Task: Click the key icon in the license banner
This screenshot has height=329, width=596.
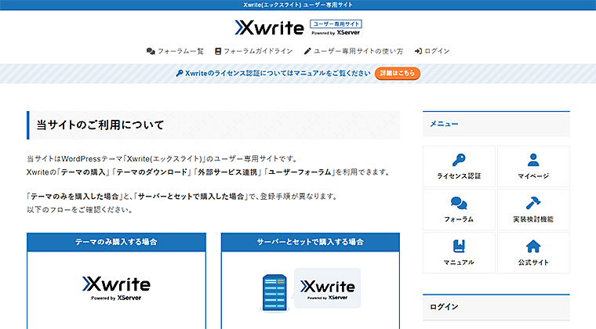Action: 180,73
